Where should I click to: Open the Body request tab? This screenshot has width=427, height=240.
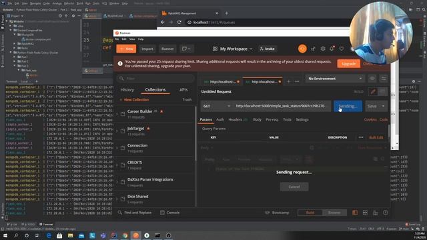(257, 119)
